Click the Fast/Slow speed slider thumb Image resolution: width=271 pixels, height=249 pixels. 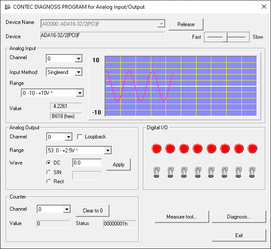pos(225,37)
